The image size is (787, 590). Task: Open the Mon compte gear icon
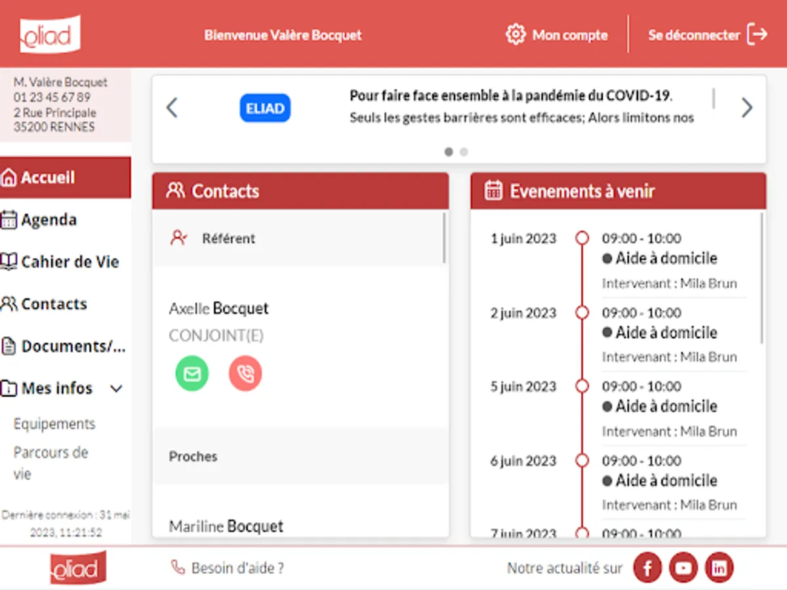(x=516, y=34)
